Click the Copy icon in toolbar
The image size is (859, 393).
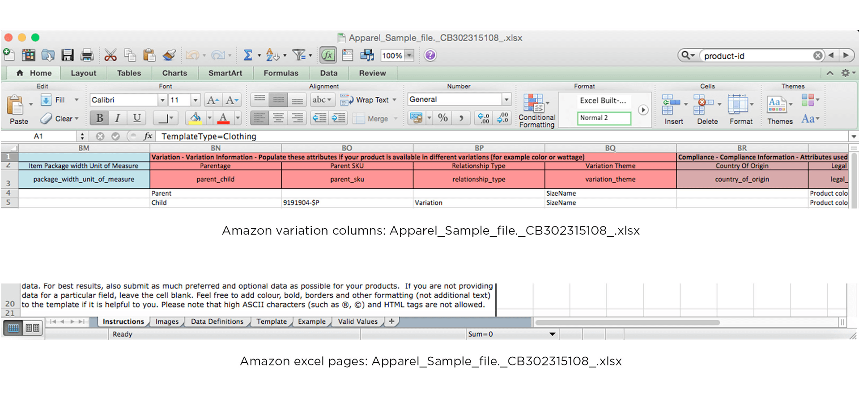coord(130,55)
